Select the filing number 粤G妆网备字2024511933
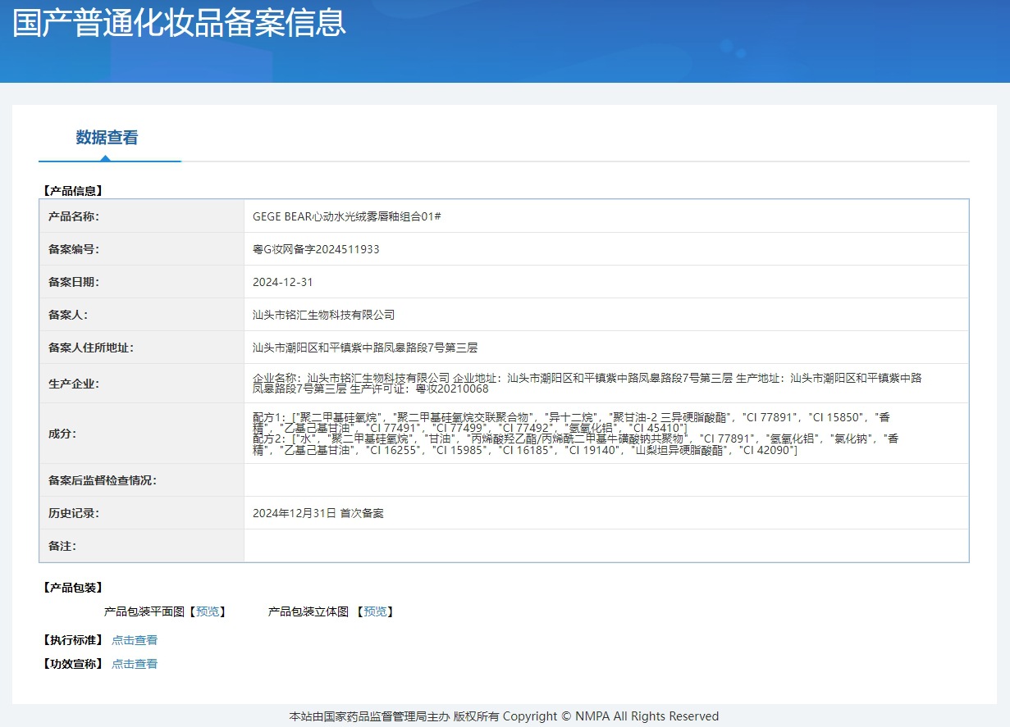This screenshot has width=1010, height=727. 316,248
